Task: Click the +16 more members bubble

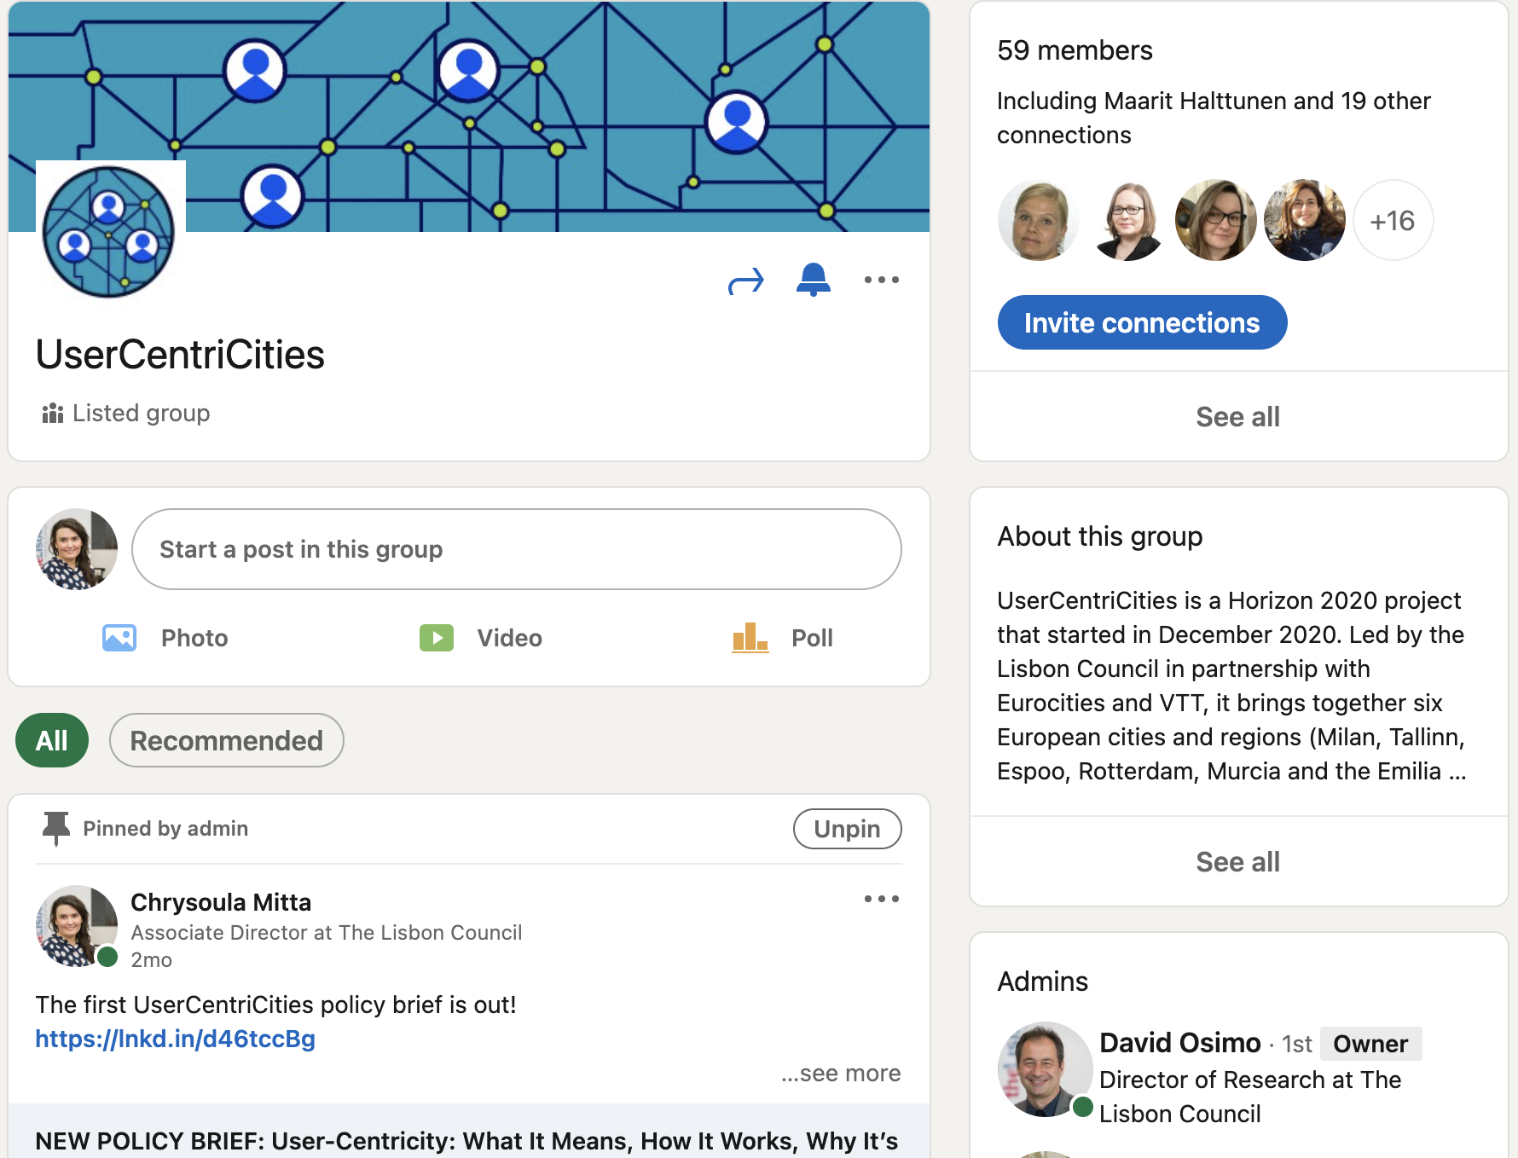Action: (1393, 221)
